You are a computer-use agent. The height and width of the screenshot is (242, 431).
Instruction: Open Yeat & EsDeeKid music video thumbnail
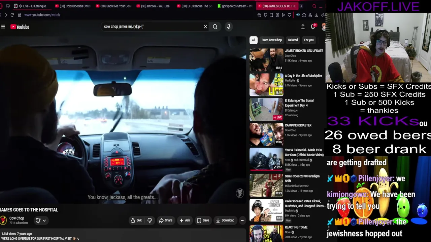(266, 159)
